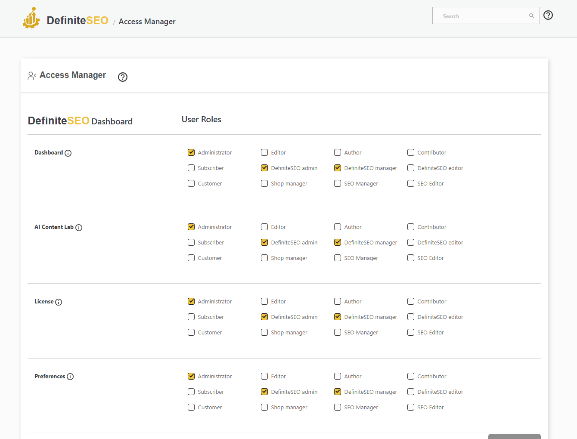Enable Contributor for AI Content Lab
This screenshot has height=439, width=577.
tap(411, 227)
